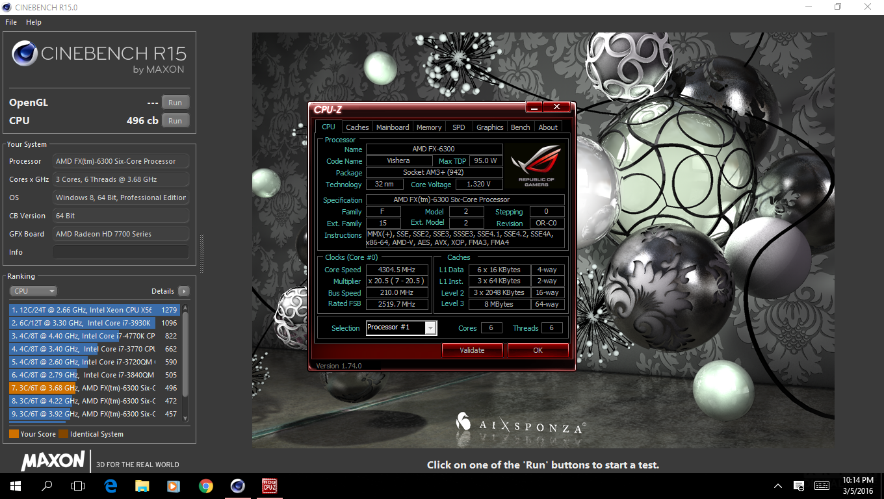
Task: Select ranking row Intel Core i7-3770 662
Action: pyautogui.click(x=94, y=349)
